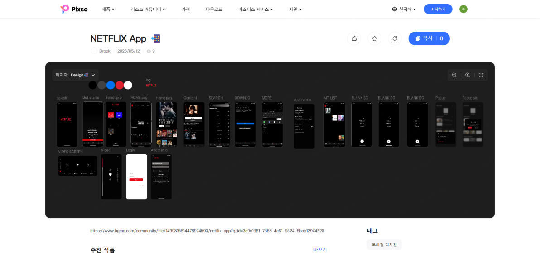Expand 비즈니스 서비스 menu
Viewport: 540px width, 258px height.
tap(256, 10)
